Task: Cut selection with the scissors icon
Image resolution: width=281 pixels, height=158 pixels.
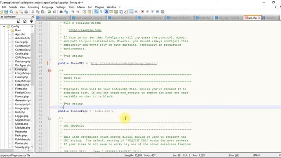Action: pyautogui.click(x=32, y=12)
